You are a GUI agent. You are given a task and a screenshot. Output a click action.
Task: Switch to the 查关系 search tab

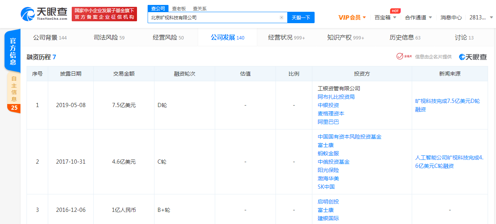(x=200, y=8)
